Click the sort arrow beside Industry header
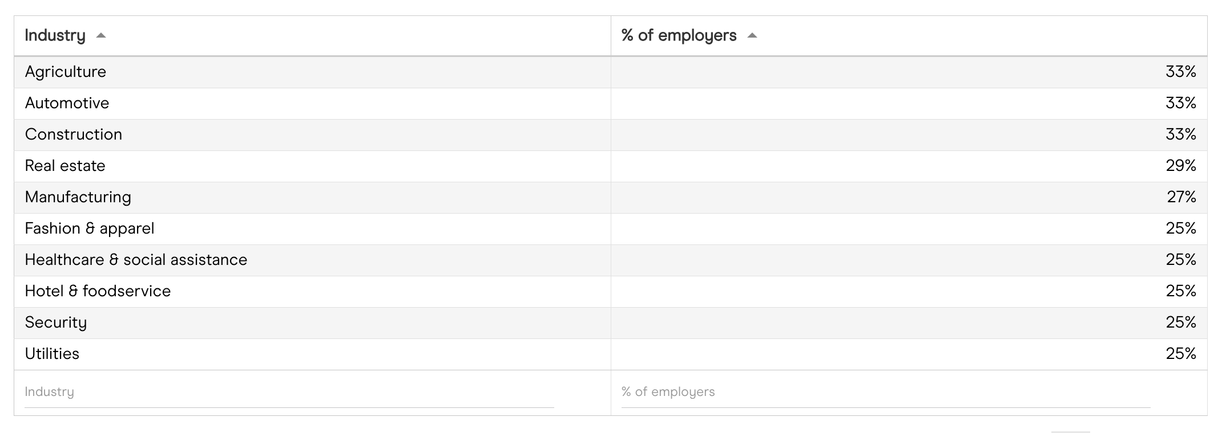 point(101,36)
